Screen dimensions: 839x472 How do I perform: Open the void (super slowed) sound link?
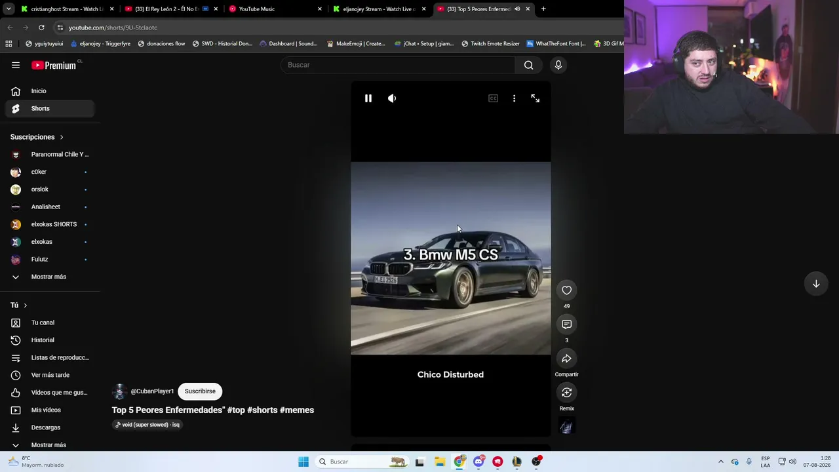(x=147, y=425)
